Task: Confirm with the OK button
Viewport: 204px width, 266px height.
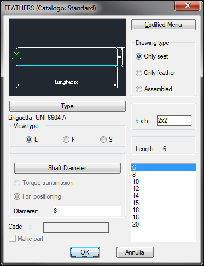Action: 85,252
